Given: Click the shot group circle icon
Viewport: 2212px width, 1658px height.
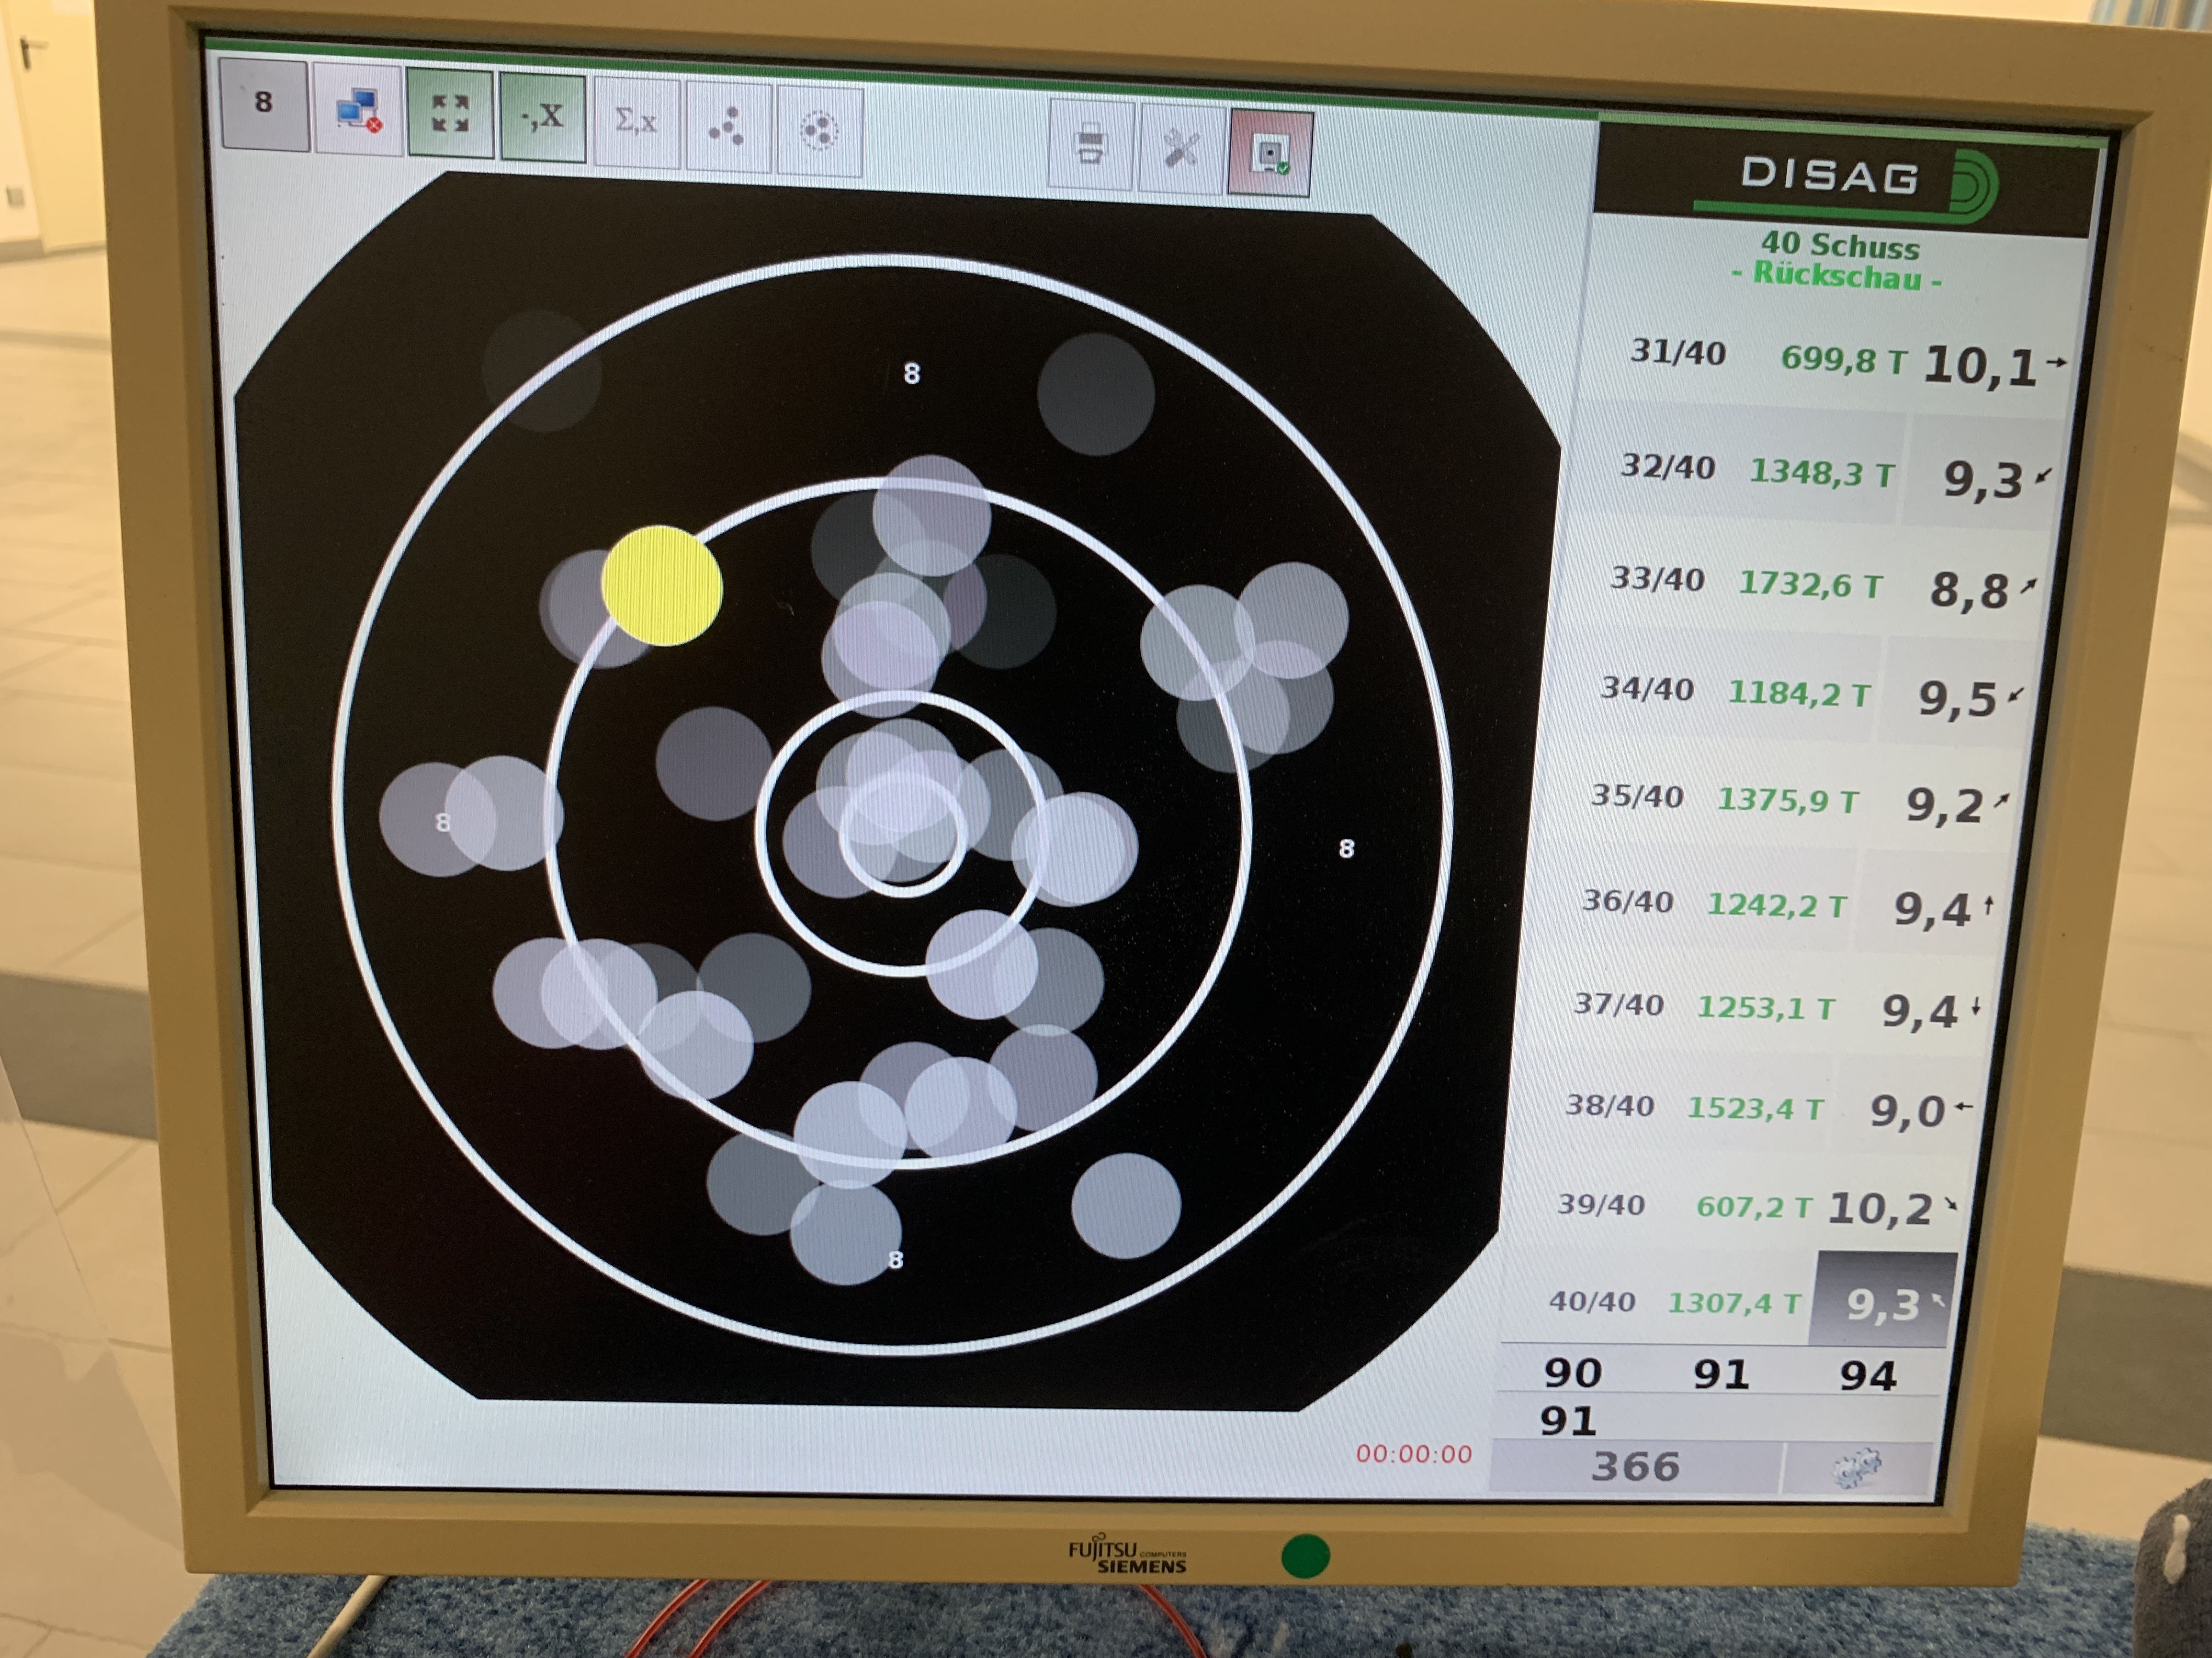Looking at the screenshot, I should (819, 131).
